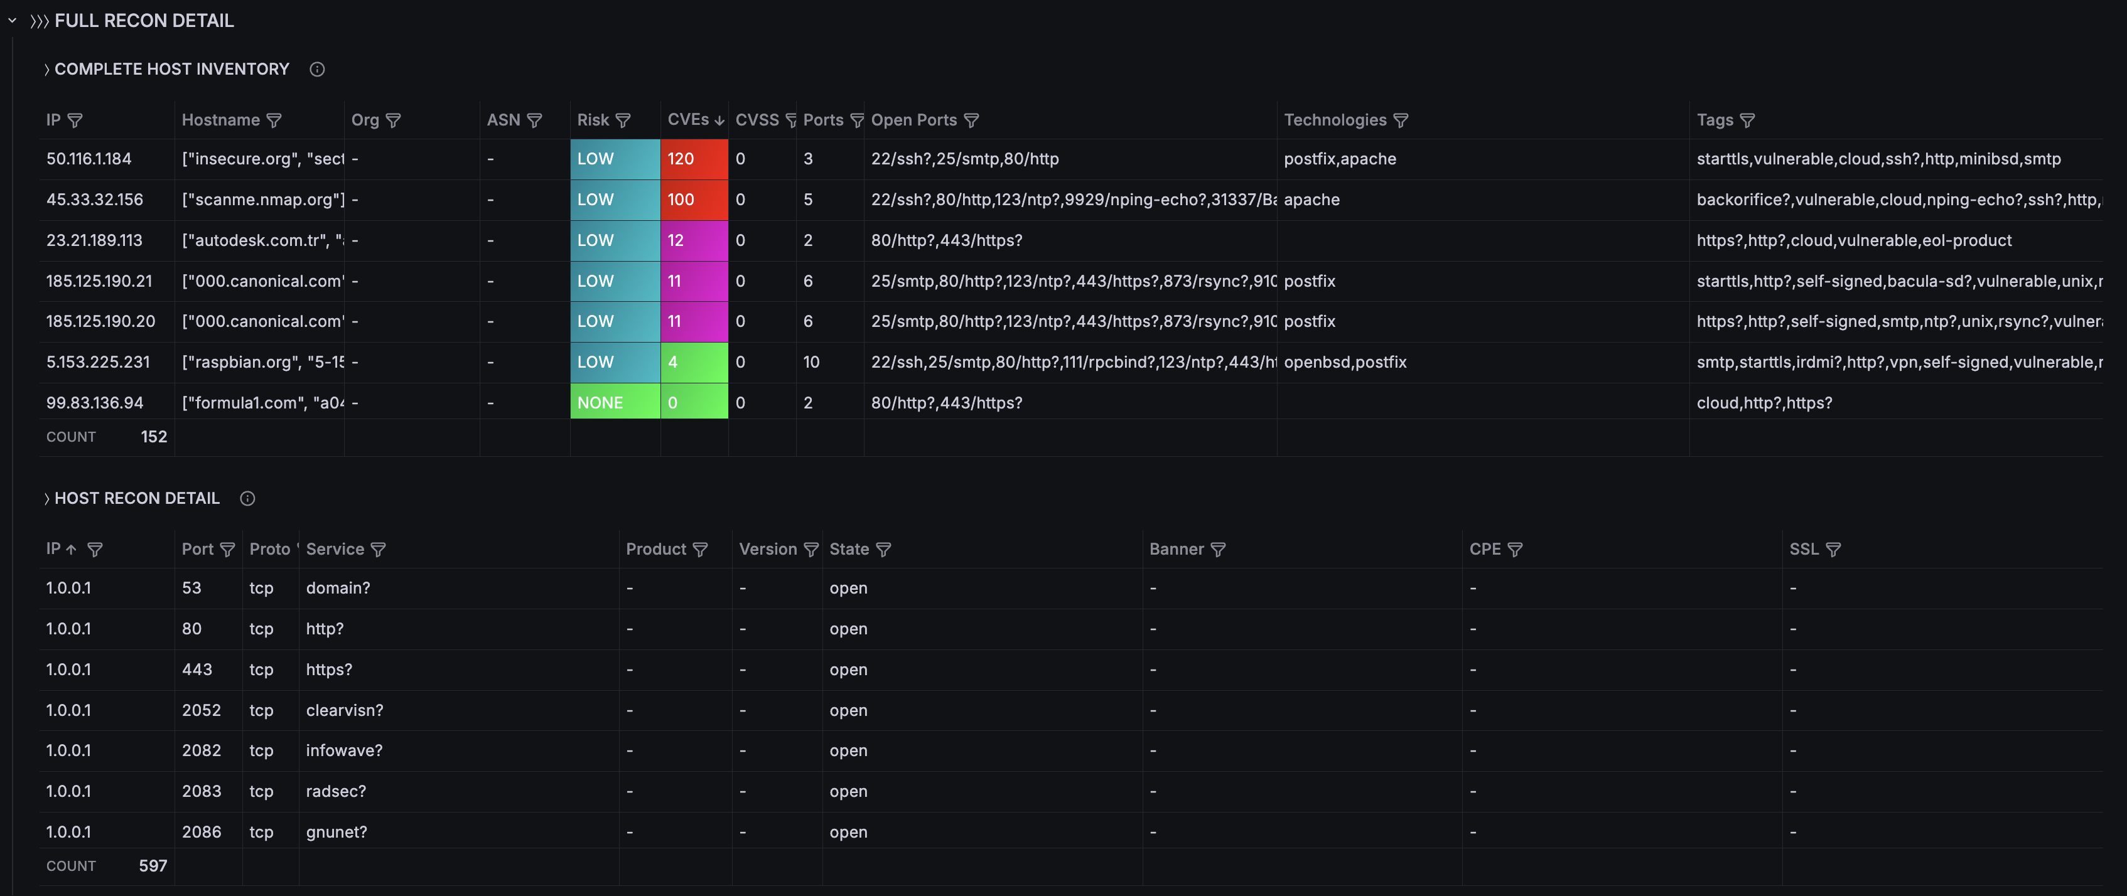Open the Hostname column filter

274,120
